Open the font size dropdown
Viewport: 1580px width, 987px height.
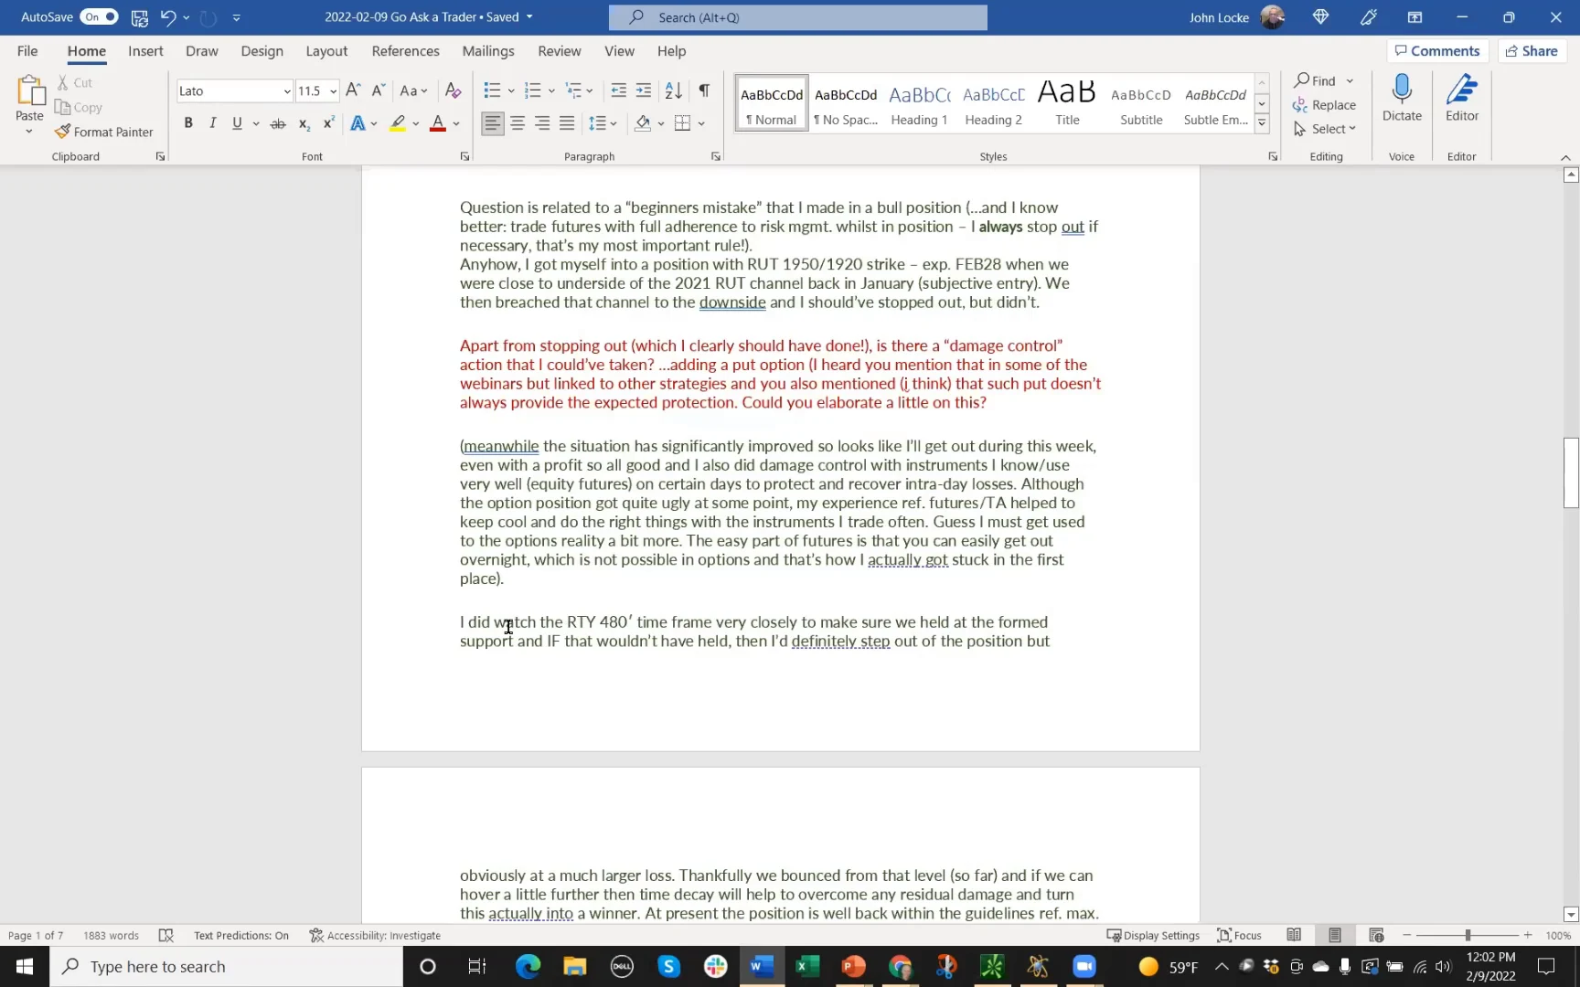click(333, 90)
